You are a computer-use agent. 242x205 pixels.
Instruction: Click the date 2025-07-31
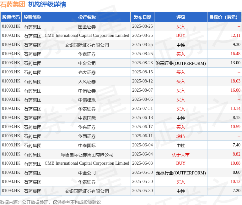pyautogui.click(x=143, y=109)
